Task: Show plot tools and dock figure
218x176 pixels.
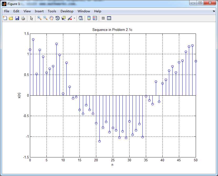Action: [x=109, y=18]
